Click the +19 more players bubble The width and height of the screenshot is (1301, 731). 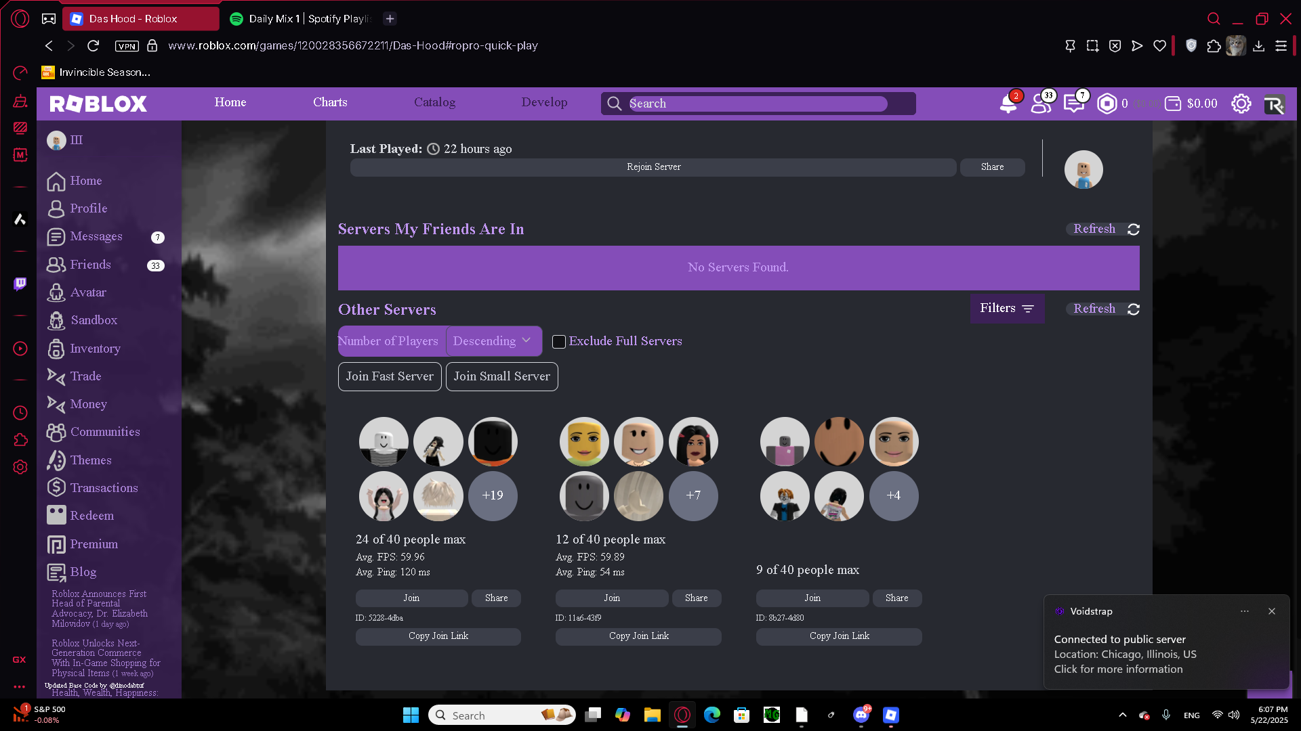pyautogui.click(x=493, y=495)
